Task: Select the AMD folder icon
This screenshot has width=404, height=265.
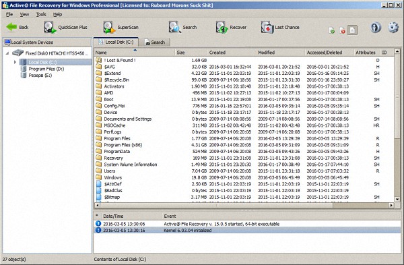Action: tap(99, 92)
